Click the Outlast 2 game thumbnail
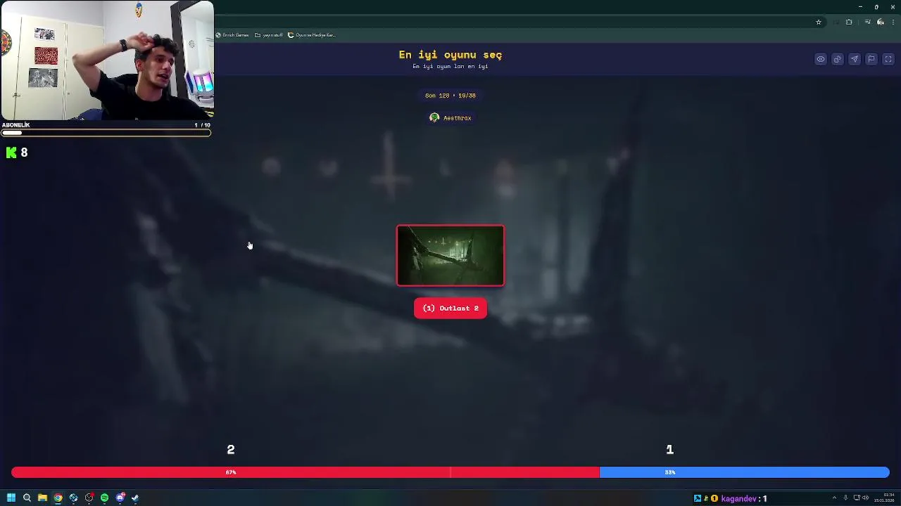Viewport: 901px width, 506px height. [450, 256]
